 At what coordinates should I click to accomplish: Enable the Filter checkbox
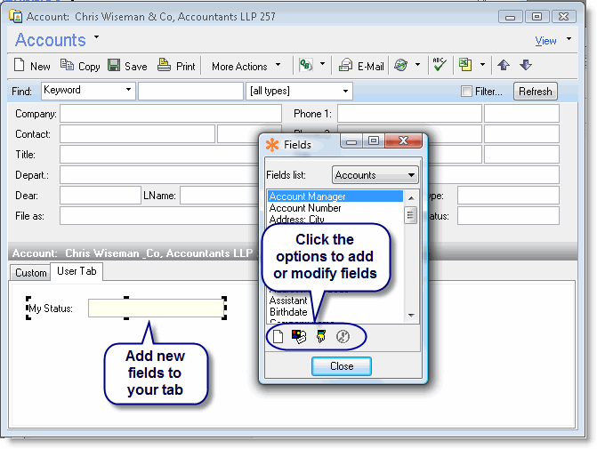(466, 91)
